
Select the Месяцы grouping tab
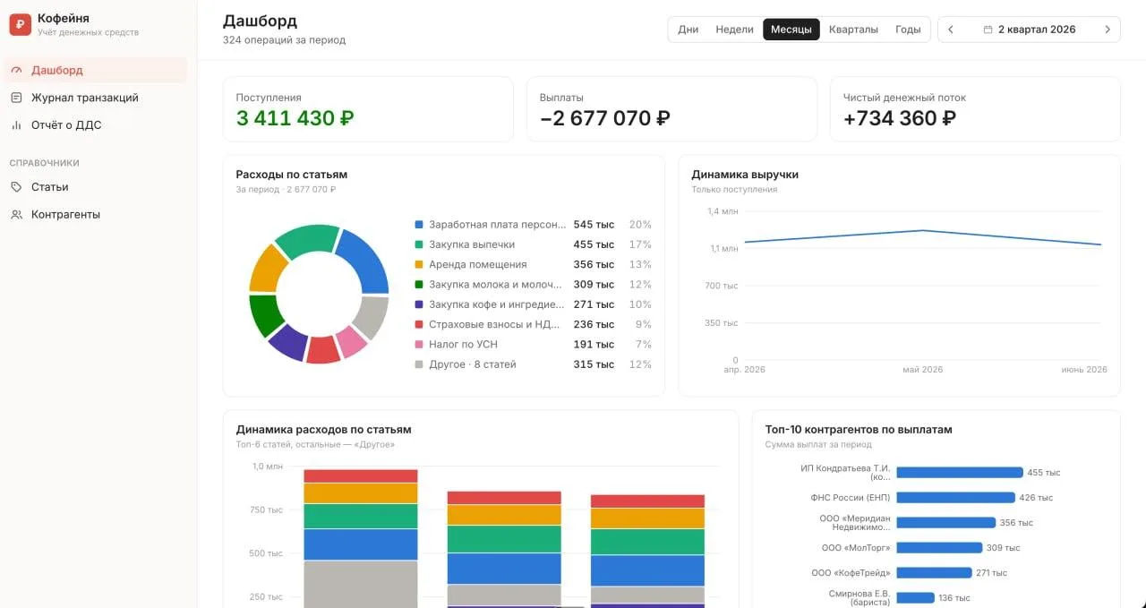pos(791,30)
